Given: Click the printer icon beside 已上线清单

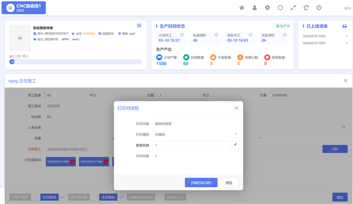Looking at the screenshot, I should (x=344, y=26).
